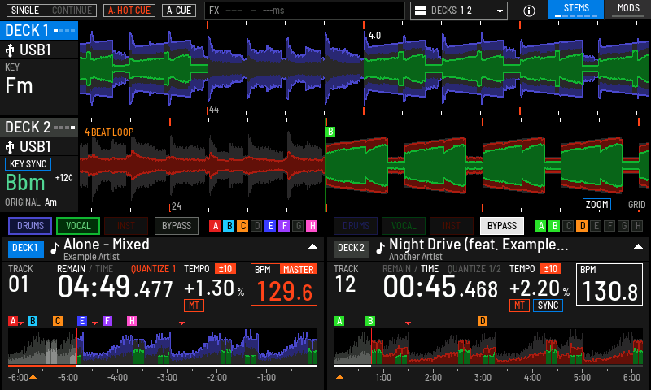Image resolution: width=651 pixels, height=390 pixels.
Task: Click the A. CUE button
Action: pos(179,11)
